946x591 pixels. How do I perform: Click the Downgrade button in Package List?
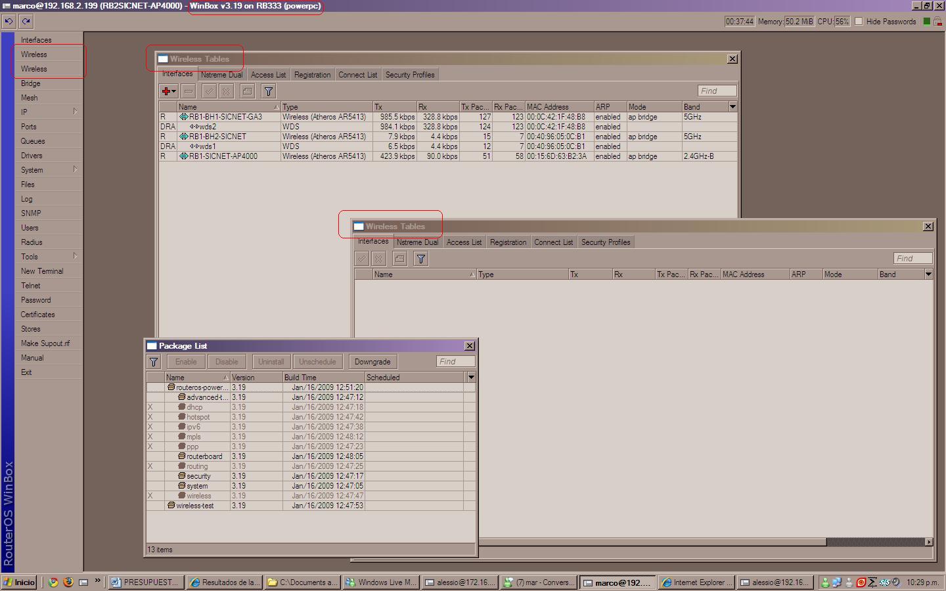click(x=372, y=362)
